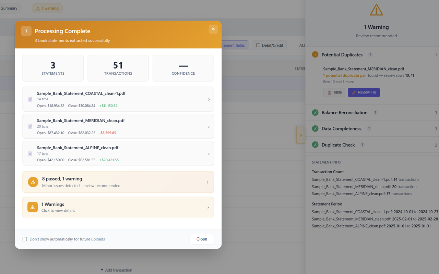Open help tooltip for Data Completeness
Viewport: 439px width, 274px height.
[x=369, y=129]
